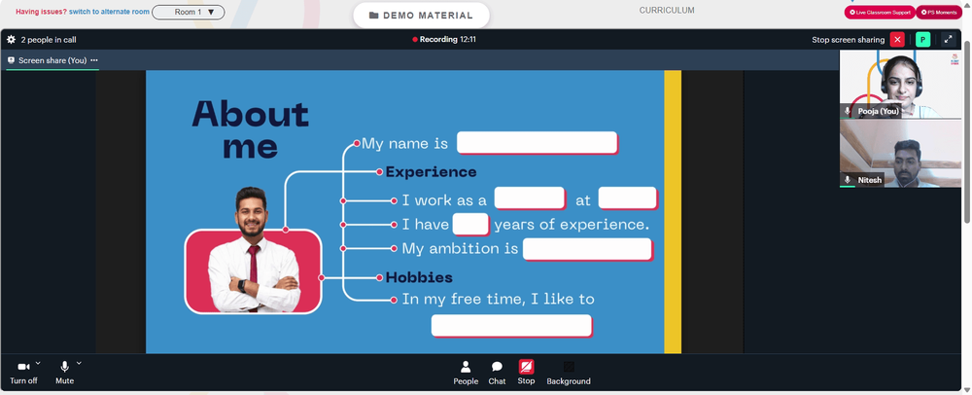Mute the microphone
972x395 pixels.
click(x=64, y=373)
